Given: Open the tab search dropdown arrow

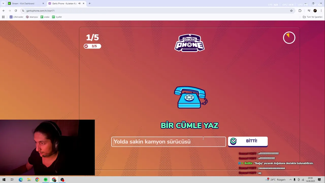Looking at the screenshot, I should point(3,4).
